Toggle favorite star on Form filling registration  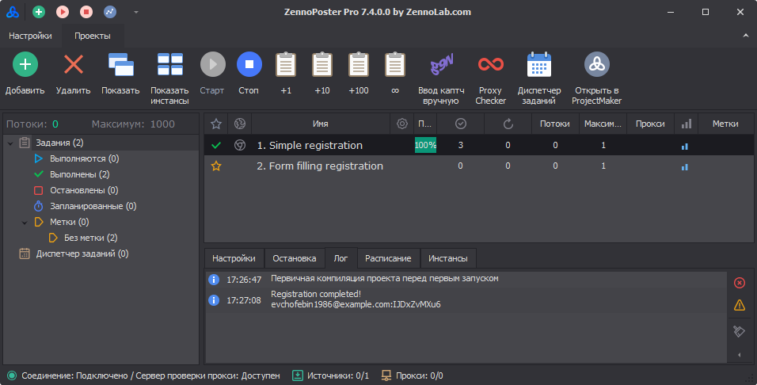point(215,166)
